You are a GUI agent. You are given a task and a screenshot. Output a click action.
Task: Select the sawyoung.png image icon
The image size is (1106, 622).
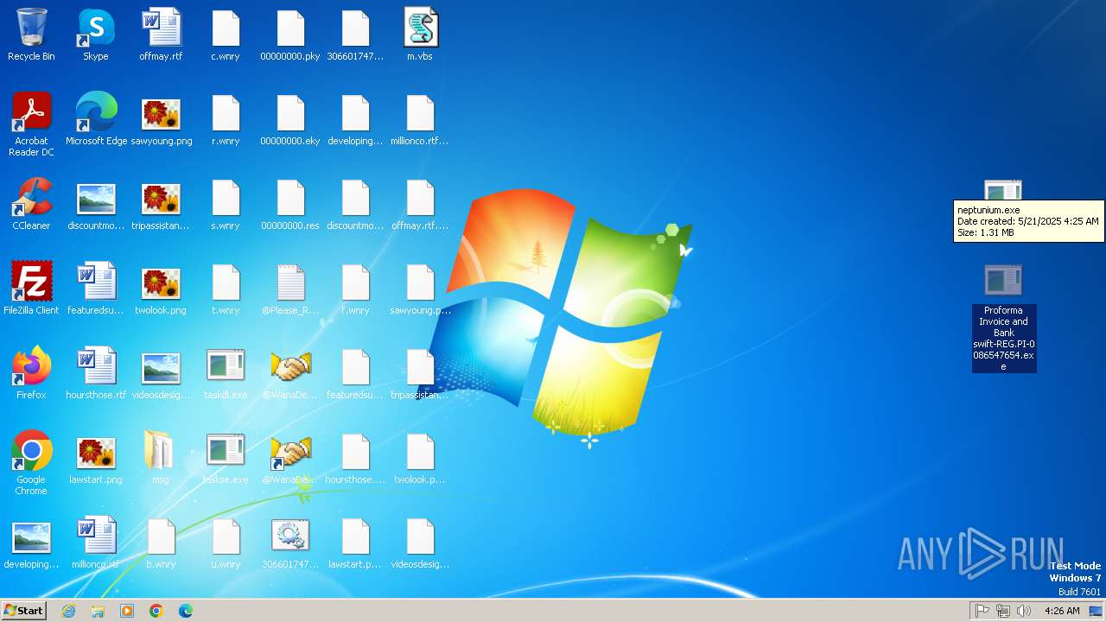161,119
